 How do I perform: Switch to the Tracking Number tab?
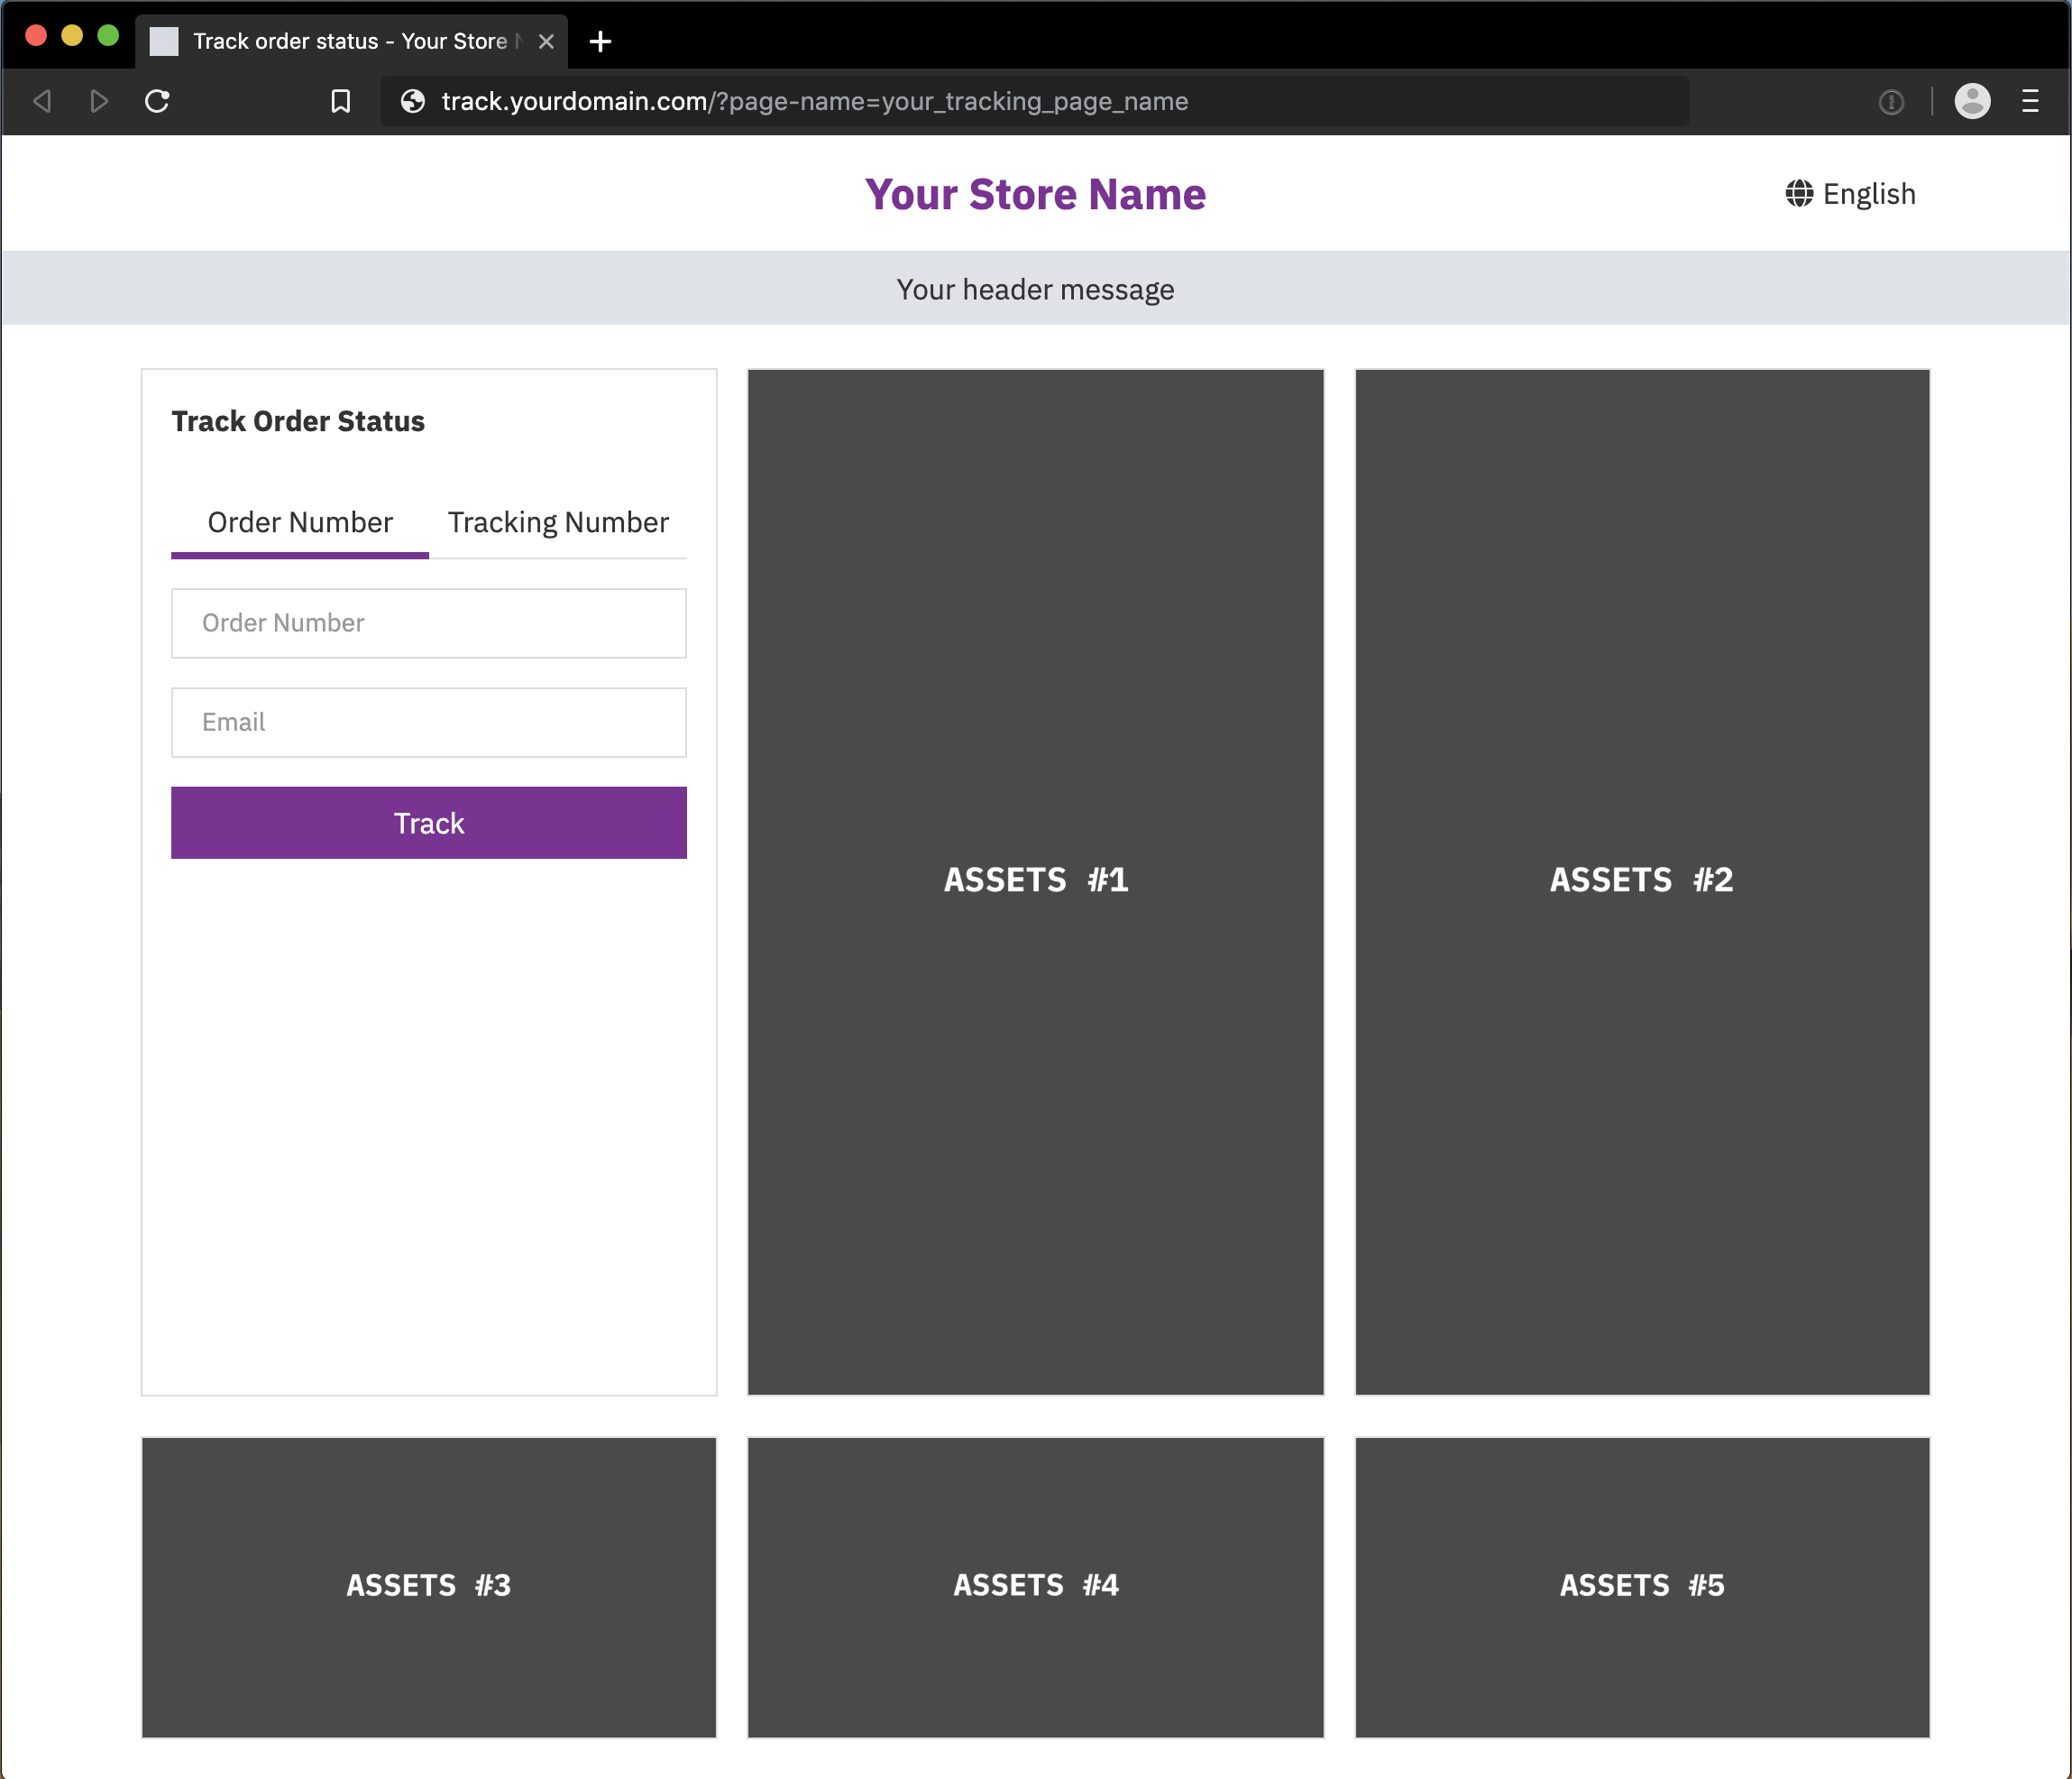click(x=558, y=522)
